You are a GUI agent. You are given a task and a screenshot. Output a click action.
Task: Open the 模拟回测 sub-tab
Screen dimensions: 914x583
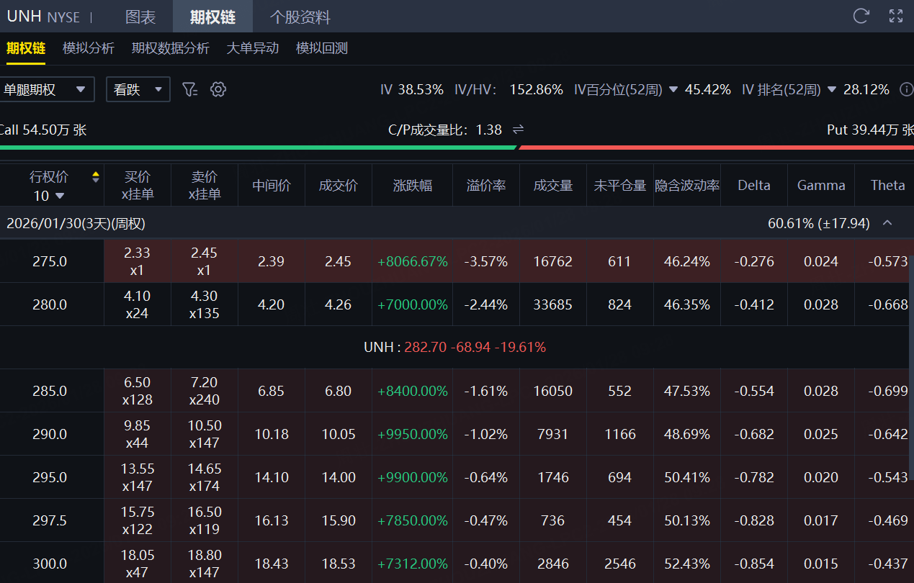322,48
